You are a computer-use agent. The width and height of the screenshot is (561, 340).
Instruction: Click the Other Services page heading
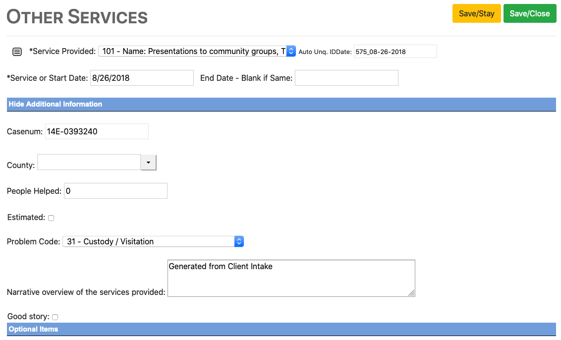point(77,17)
